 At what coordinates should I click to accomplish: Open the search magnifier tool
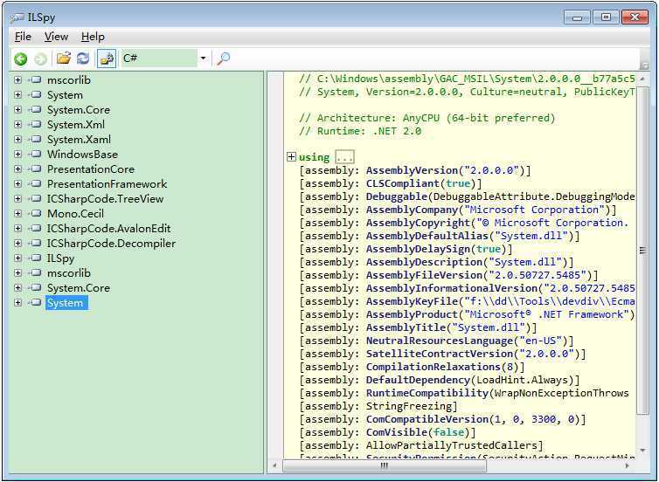pyautogui.click(x=223, y=59)
